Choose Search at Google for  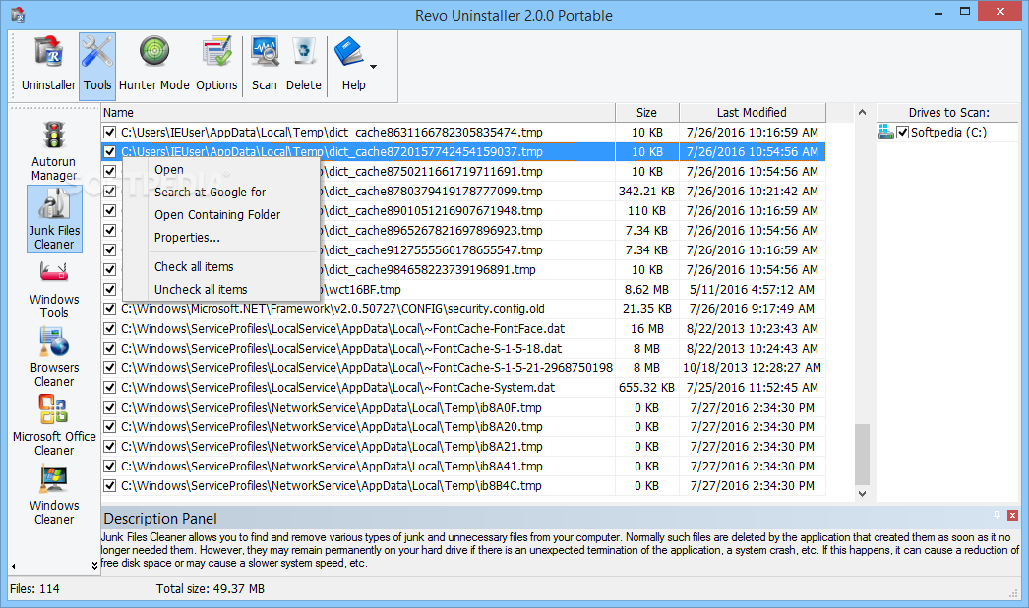click(x=221, y=192)
